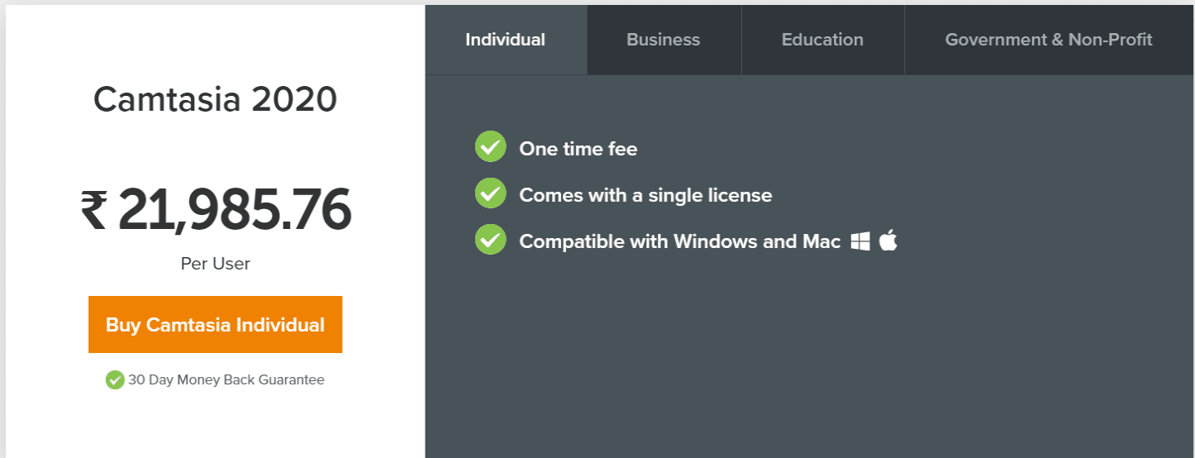Click the One time fee text
The width and height of the screenshot is (1195, 458).
tap(578, 149)
